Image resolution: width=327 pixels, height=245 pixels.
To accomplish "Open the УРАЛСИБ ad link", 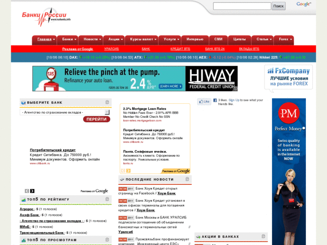I will coord(112,49).
